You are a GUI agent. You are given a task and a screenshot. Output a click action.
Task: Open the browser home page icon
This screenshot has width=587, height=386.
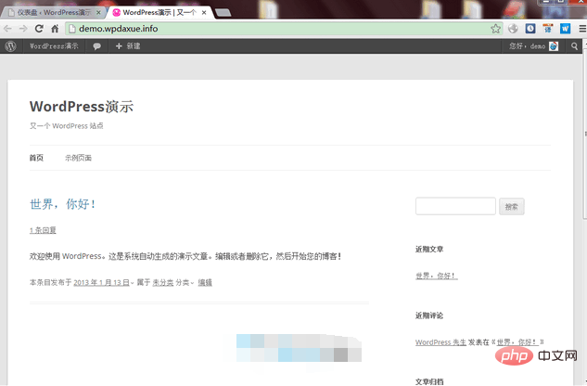click(x=55, y=29)
